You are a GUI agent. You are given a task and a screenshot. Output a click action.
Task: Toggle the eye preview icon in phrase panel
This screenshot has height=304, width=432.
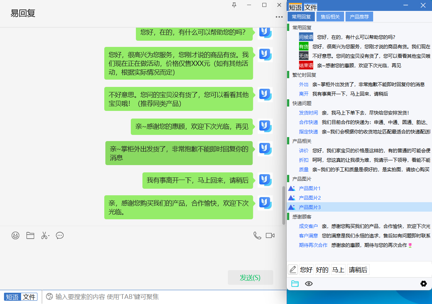[308, 284]
